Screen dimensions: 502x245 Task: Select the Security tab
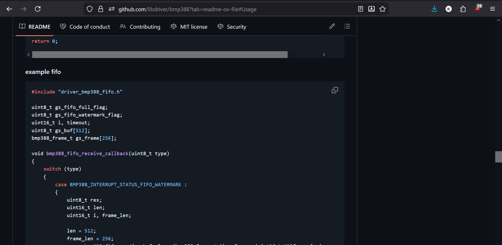pos(232,27)
